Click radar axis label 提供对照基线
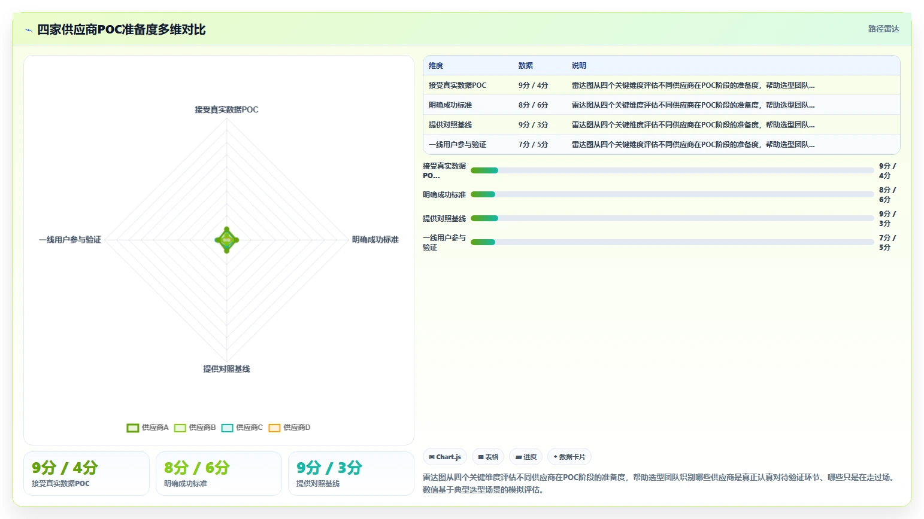 226,369
